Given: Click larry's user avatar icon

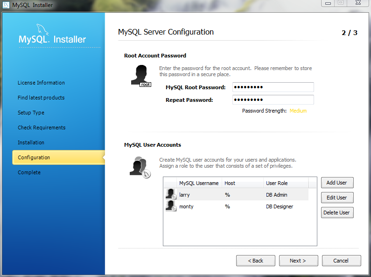Looking at the screenshot, I should click(171, 194).
